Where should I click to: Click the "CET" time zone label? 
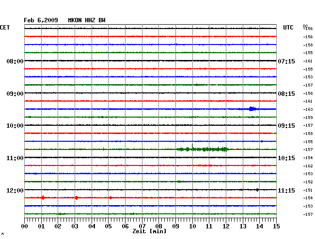point(5,28)
